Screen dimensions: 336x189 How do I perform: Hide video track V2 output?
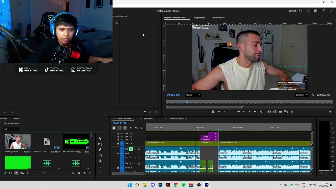pos(130,140)
